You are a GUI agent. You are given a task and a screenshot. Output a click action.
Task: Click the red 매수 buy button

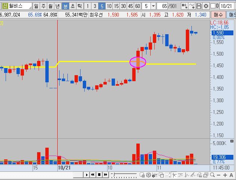(218, 14)
